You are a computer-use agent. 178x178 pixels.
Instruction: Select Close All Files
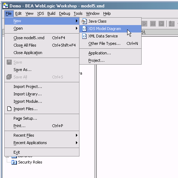click(x=42, y=45)
